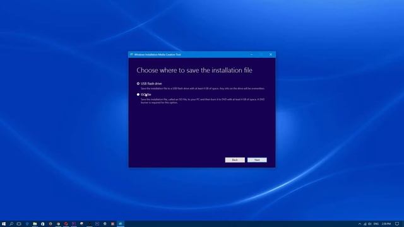Click the ISO file description text
The width and height of the screenshot is (404, 227).
tap(203, 101)
